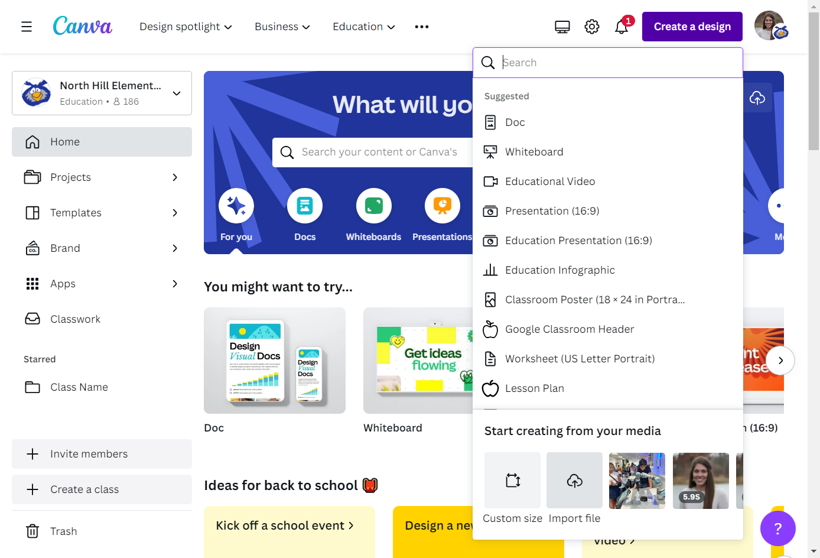Click the carousel next arrow

[780, 361]
